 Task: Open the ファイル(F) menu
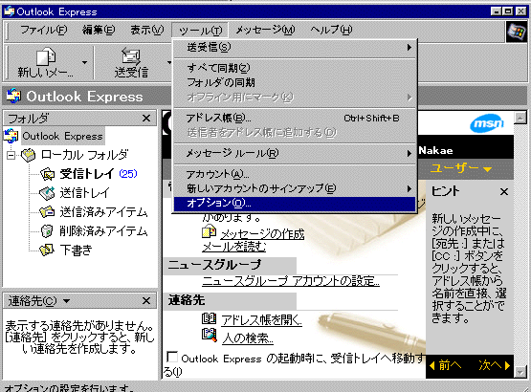pyautogui.click(x=44, y=31)
